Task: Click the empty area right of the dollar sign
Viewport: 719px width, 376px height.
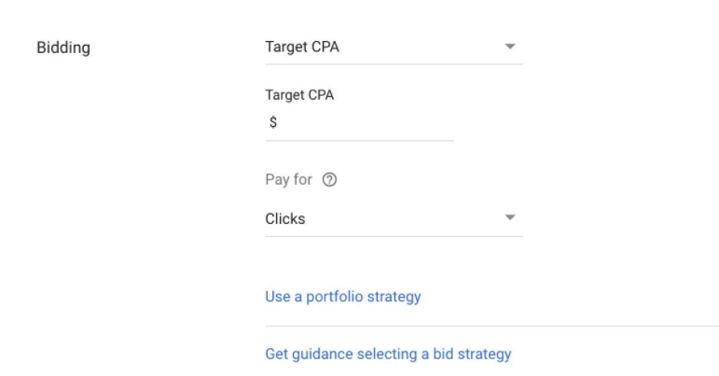Action: point(373,122)
